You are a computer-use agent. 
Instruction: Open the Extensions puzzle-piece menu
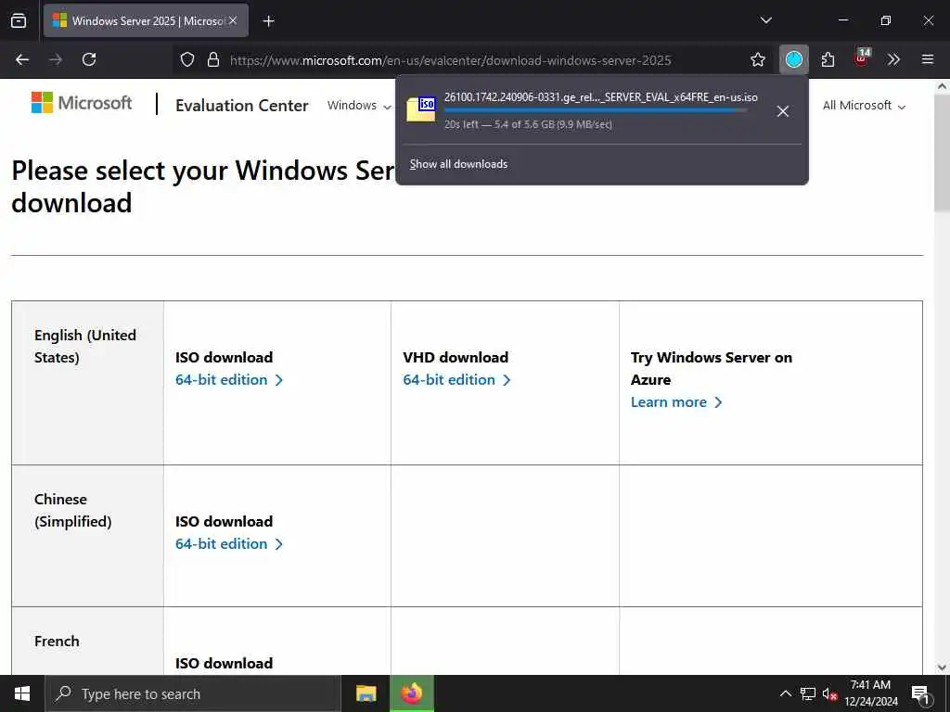(x=828, y=59)
